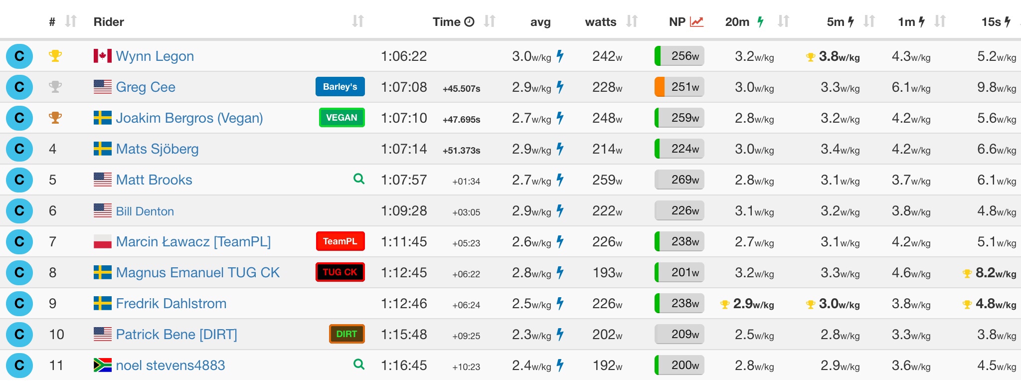
Task: Click the magnifier icon beside noel stevens4883
Action: (358, 364)
